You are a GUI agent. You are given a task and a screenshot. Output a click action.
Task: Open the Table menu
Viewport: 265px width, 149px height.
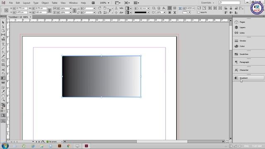click(54, 3)
